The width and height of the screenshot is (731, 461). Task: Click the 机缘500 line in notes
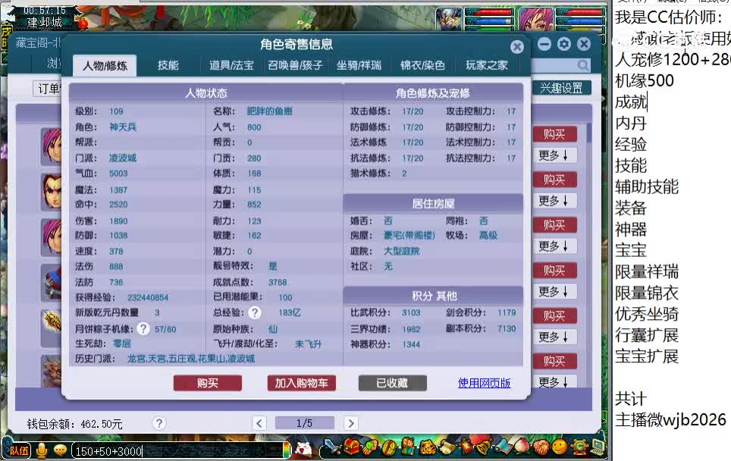645,80
